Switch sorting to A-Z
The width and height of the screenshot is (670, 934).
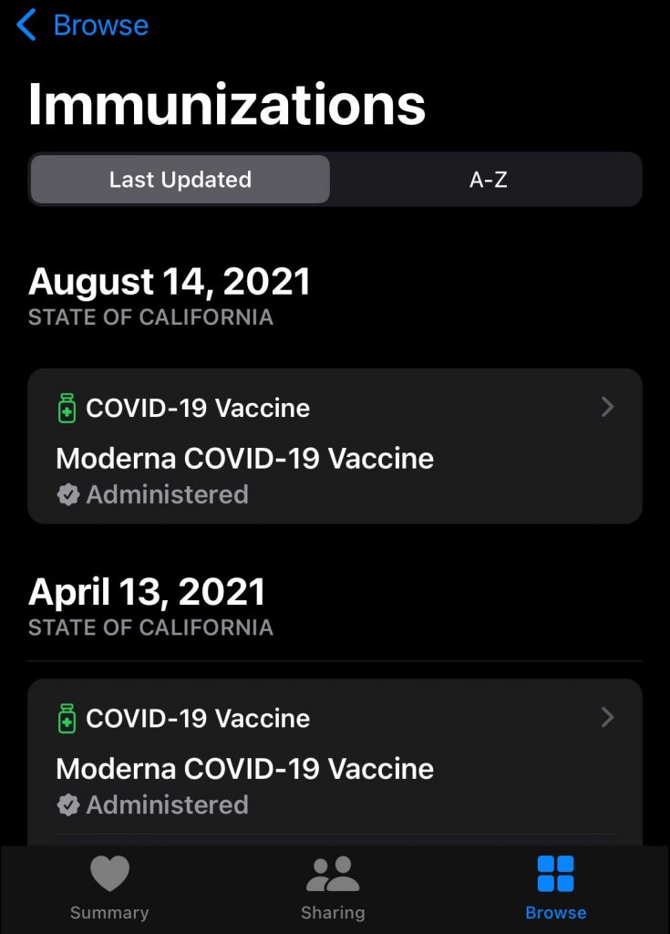pyautogui.click(x=488, y=180)
